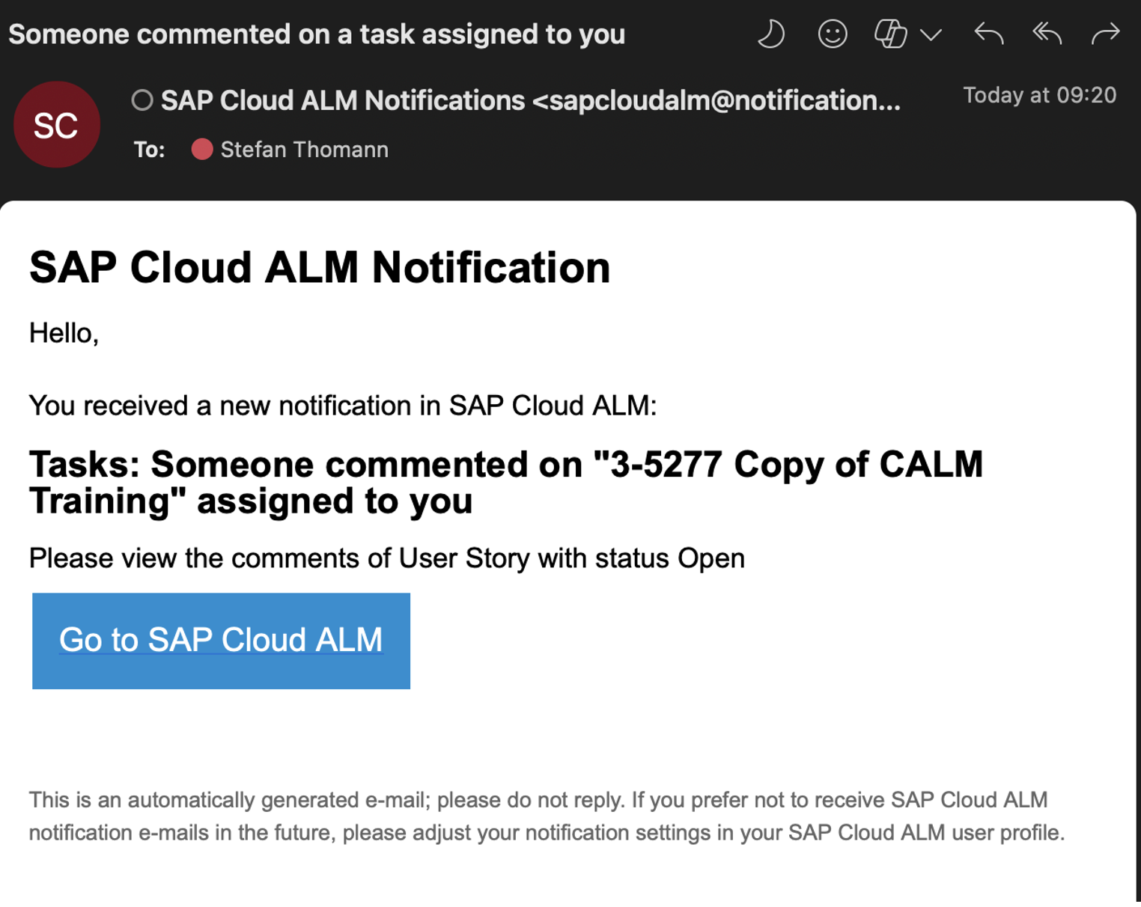Expand the chevron next to Copilot
This screenshot has height=907, width=1141.
(x=931, y=35)
